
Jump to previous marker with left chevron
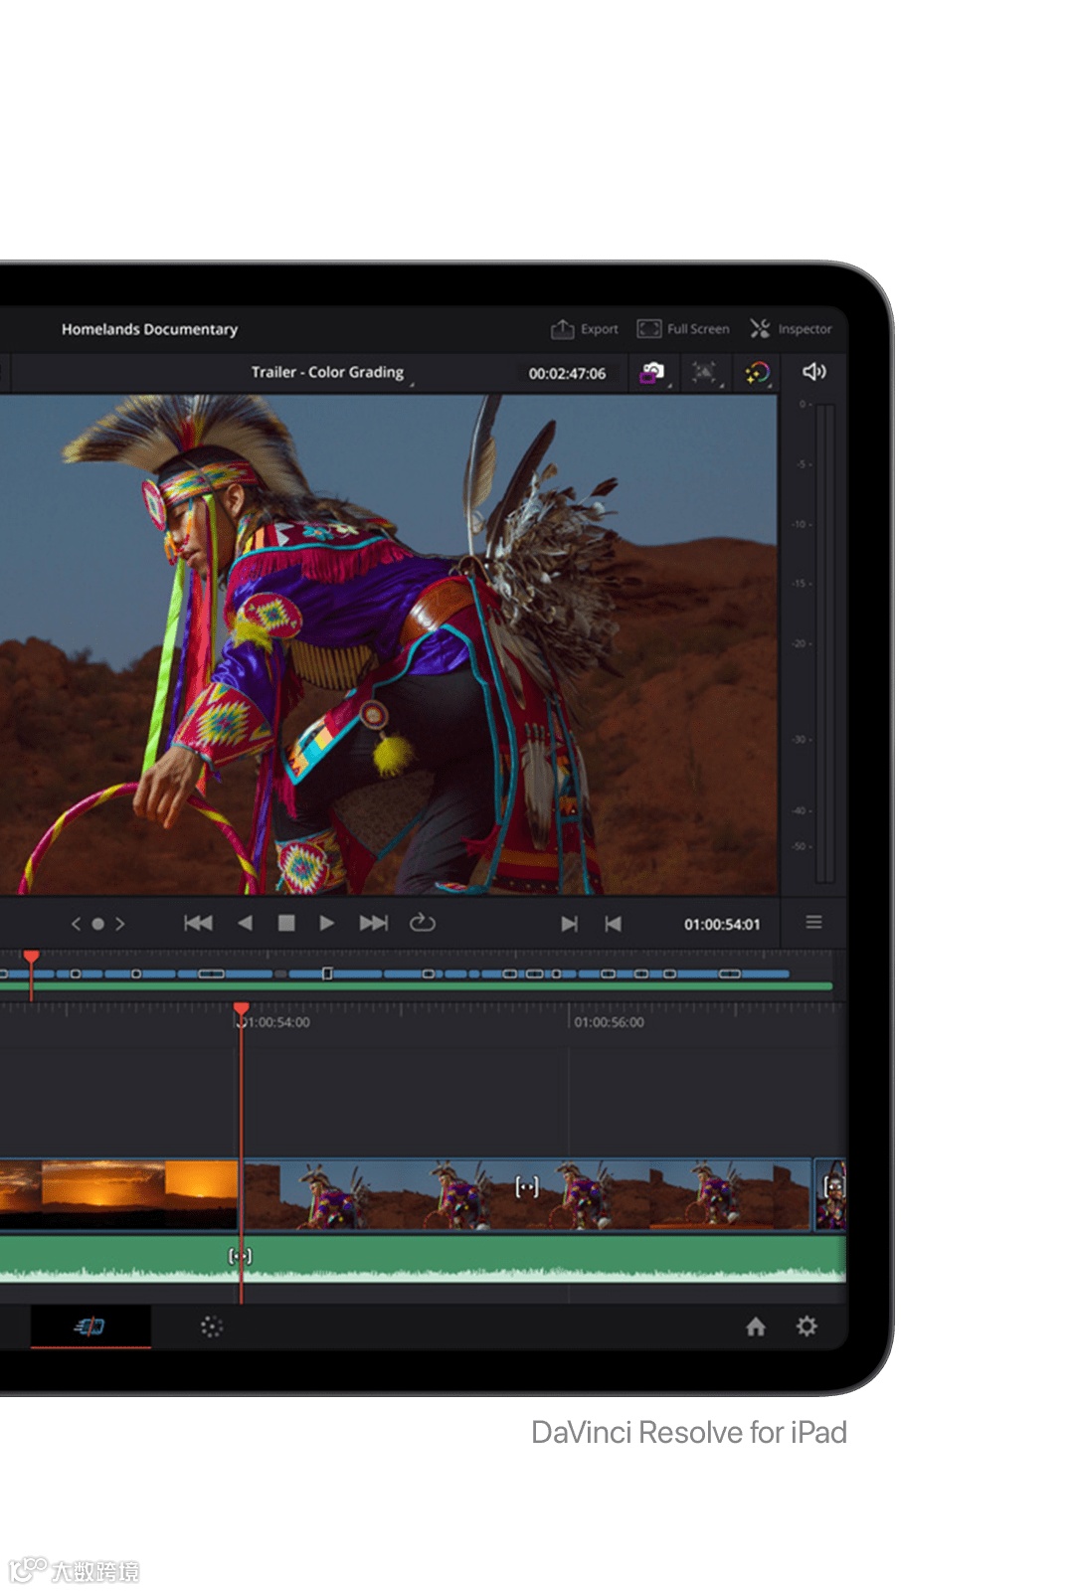pyautogui.click(x=76, y=924)
